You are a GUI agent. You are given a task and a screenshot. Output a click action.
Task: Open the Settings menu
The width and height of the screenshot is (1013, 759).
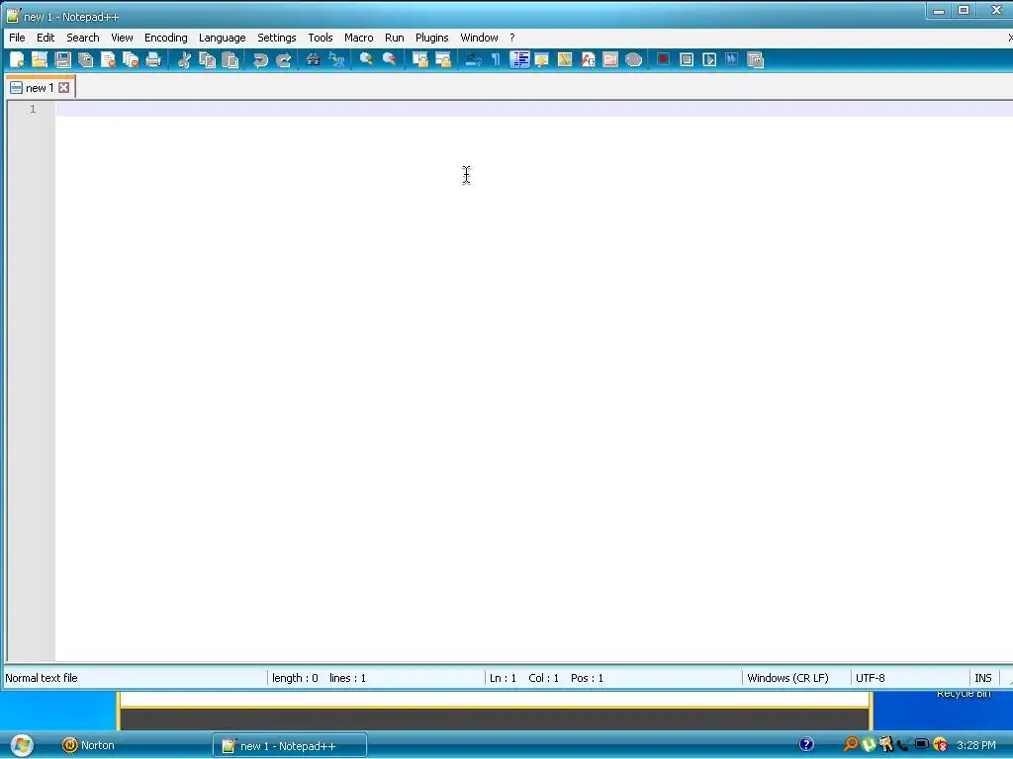(x=277, y=38)
